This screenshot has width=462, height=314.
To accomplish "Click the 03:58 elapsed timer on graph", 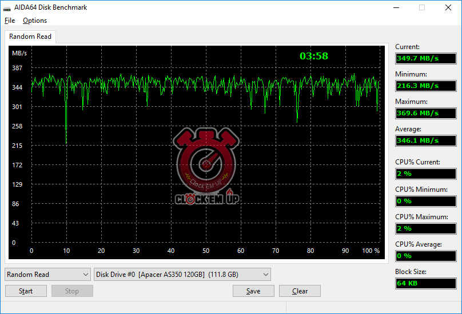I will [314, 56].
